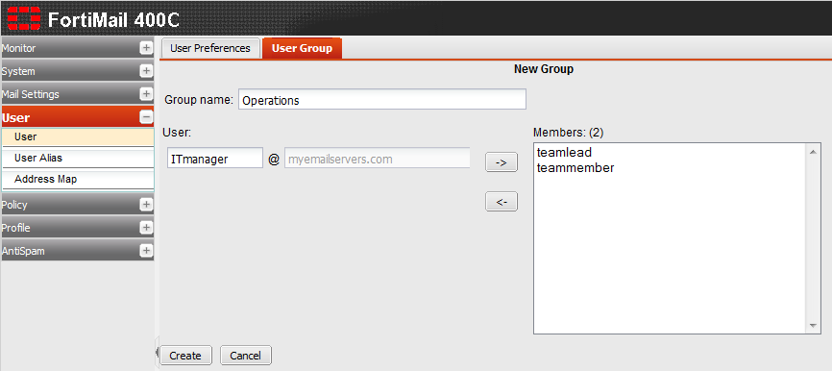Click the sidebar collapse handle arrow
This screenshot has height=371, width=832.
click(x=157, y=352)
